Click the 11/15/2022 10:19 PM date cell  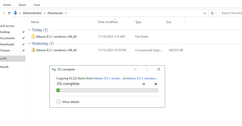pyautogui.click(x=112, y=50)
